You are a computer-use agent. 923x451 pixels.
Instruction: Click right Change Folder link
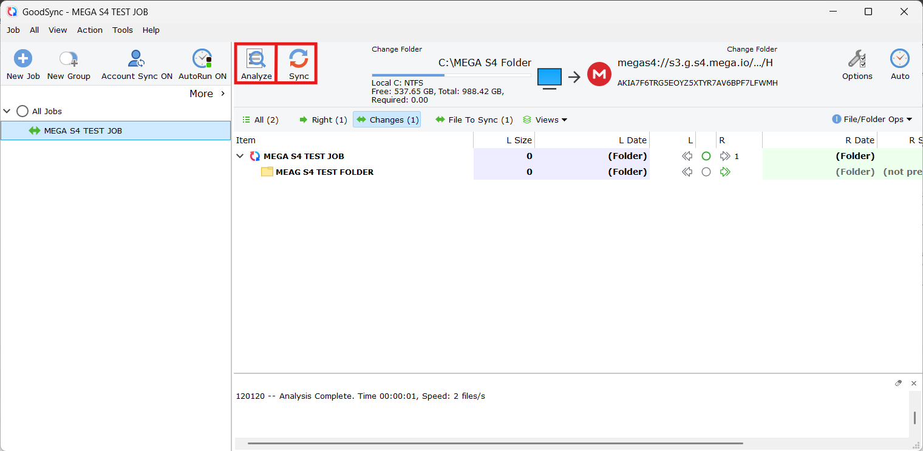752,49
